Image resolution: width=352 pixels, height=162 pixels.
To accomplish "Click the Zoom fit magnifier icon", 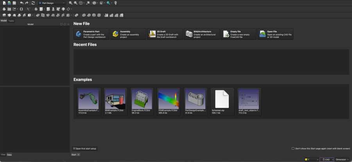I will [x=70, y=3].
